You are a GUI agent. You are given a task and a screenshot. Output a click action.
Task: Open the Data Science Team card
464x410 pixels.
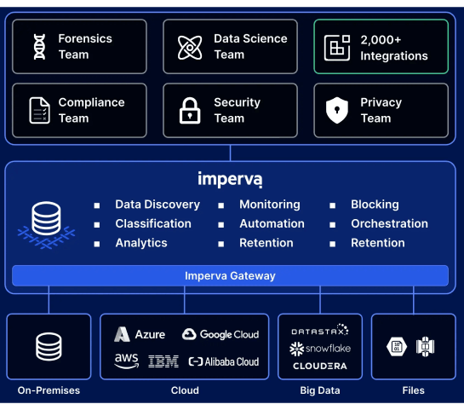tap(230, 47)
